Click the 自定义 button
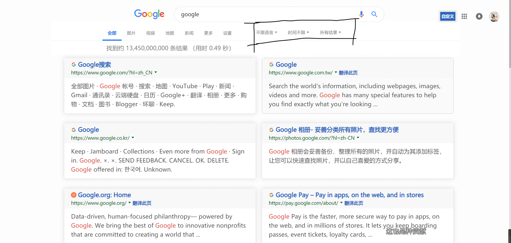The image size is (511, 243). tap(448, 16)
